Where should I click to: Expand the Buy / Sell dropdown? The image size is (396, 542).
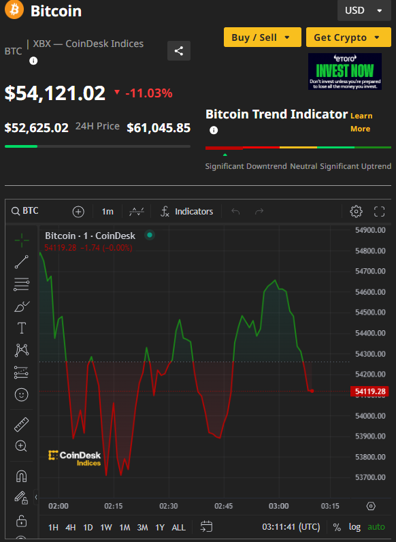(x=263, y=37)
